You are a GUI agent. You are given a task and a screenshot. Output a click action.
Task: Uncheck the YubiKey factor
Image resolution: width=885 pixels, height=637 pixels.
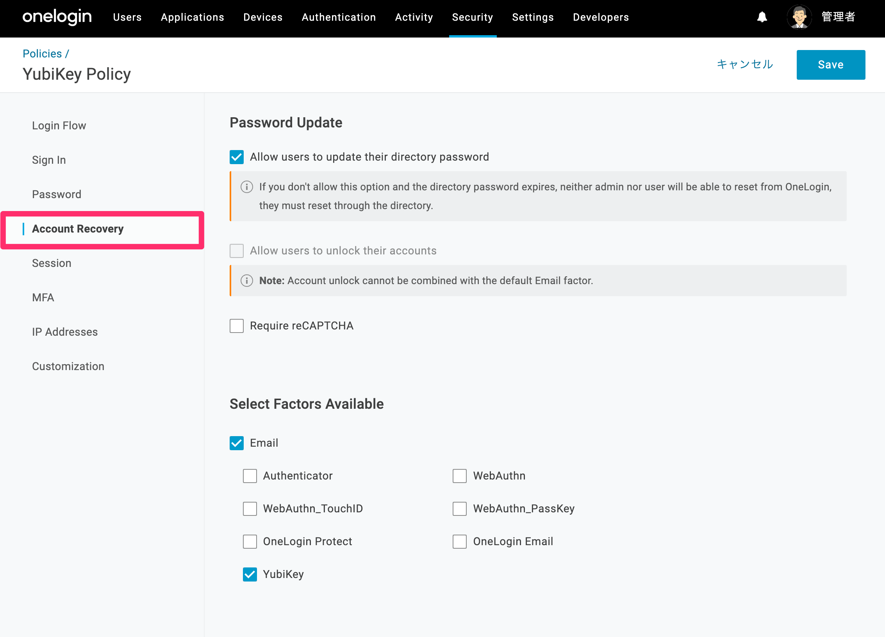tap(250, 574)
